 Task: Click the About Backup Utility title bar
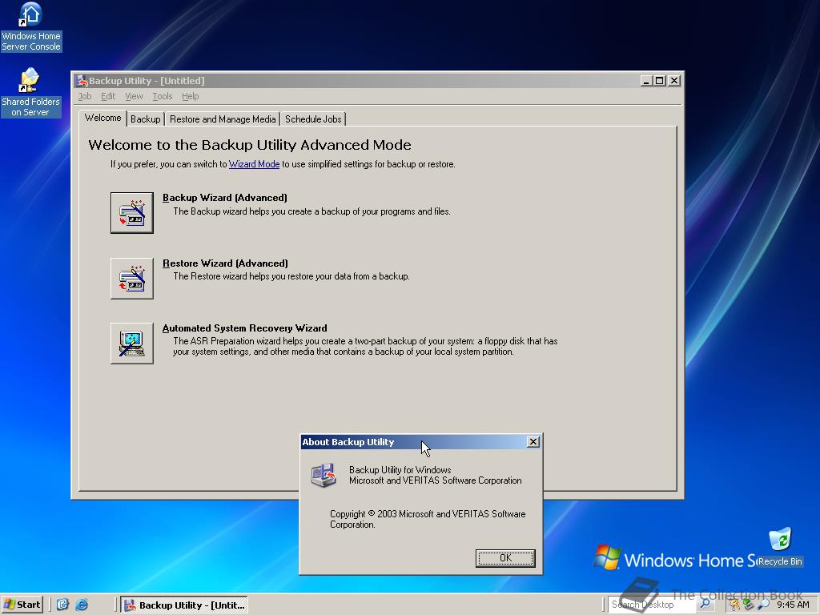413,442
